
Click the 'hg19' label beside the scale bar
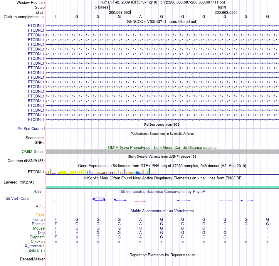tap(222, 7)
